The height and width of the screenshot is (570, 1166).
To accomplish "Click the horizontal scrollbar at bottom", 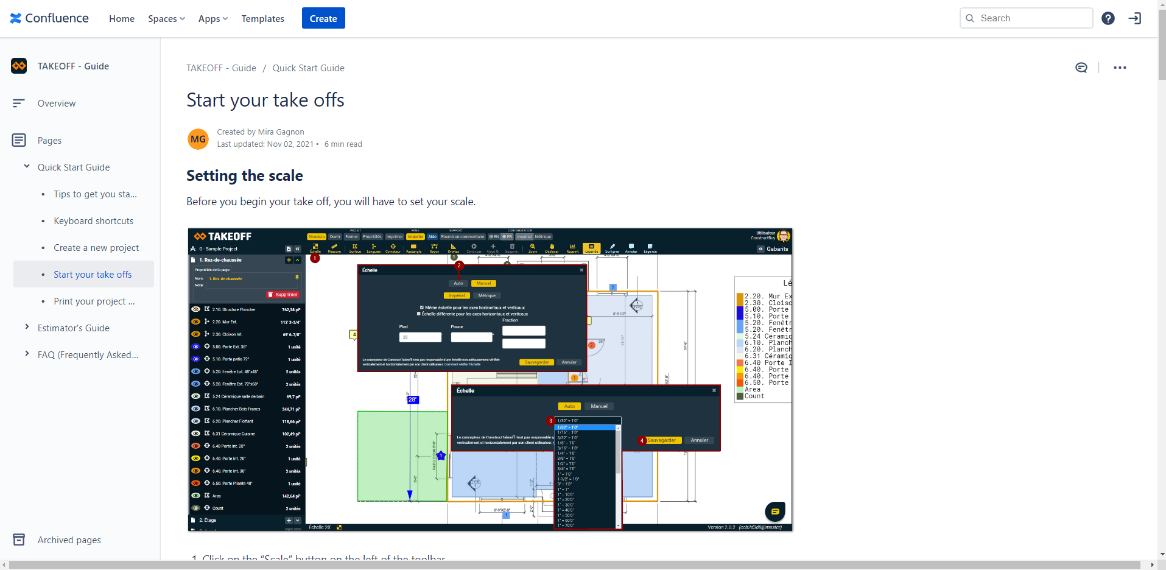I will pyautogui.click(x=574, y=565).
